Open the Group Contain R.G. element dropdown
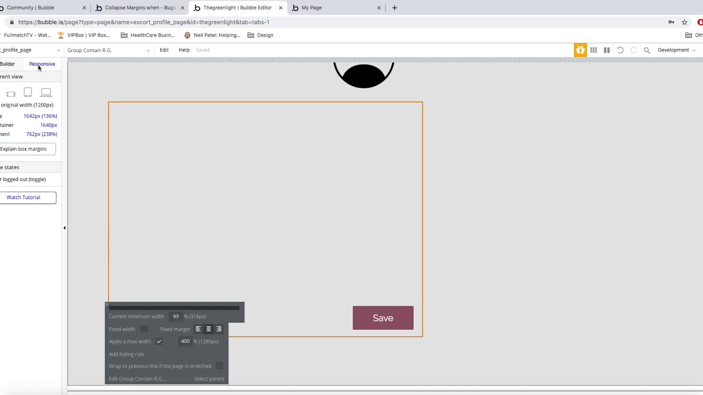Screen dimensions: 703x395 (x=109, y=50)
